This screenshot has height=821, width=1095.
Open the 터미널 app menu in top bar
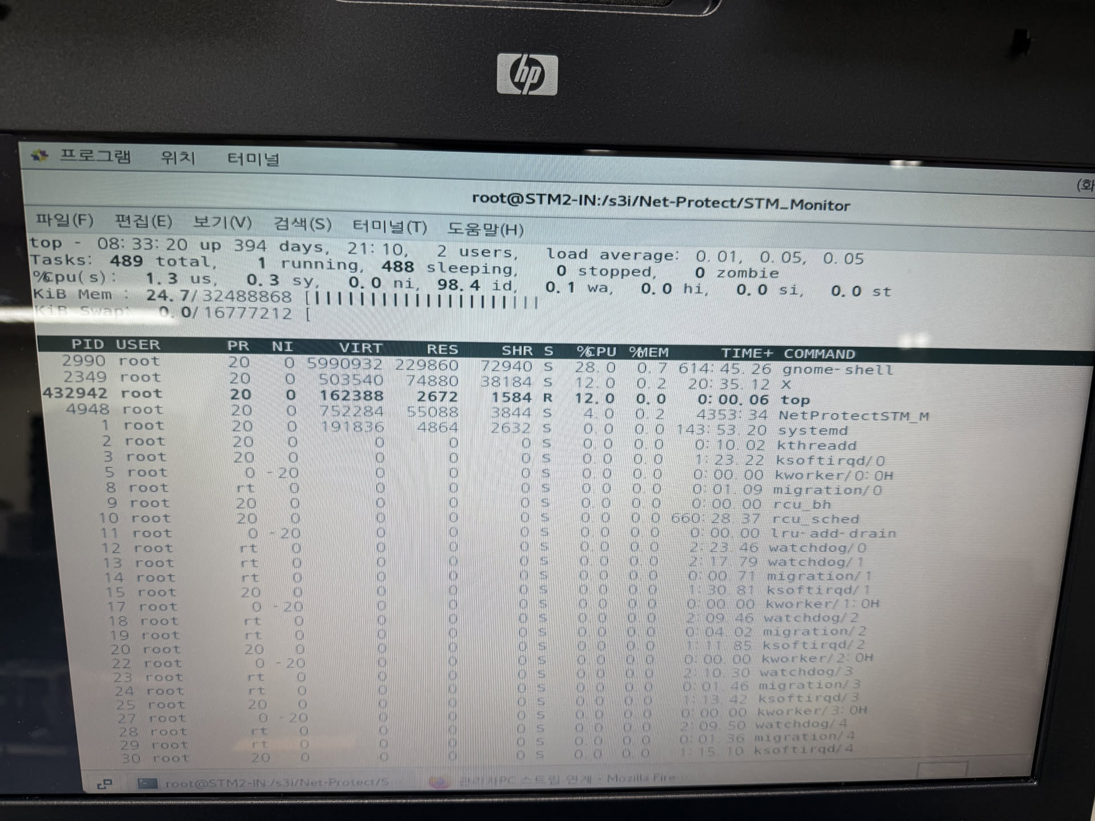[x=253, y=159]
